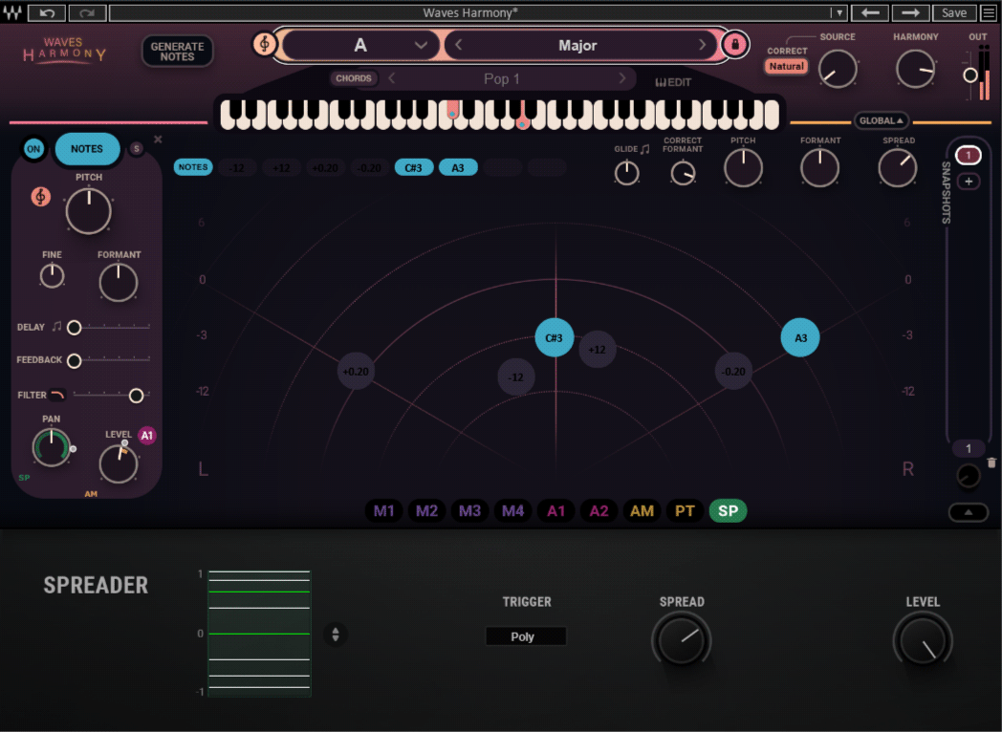
Task: Add a new snapshot with plus
Action: 969,182
